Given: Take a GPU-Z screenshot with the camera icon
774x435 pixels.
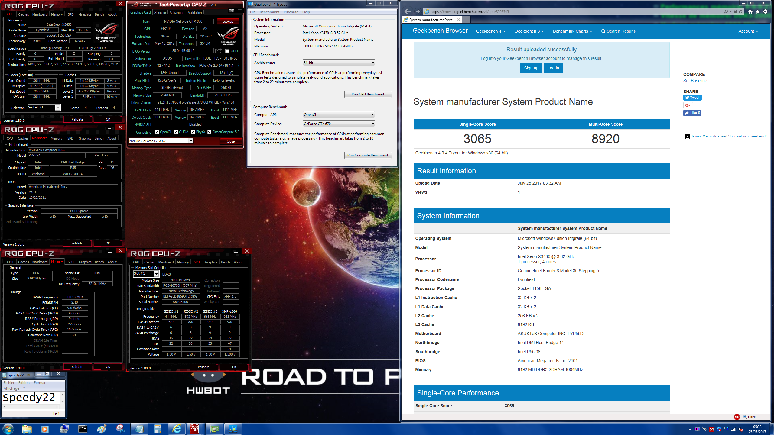Looking at the screenshot, I should pyautogui.click(x=232, y=11).
